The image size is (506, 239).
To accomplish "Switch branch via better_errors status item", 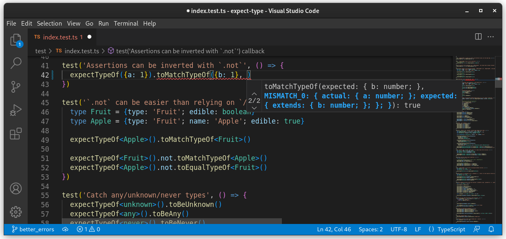I will [33, 229].
